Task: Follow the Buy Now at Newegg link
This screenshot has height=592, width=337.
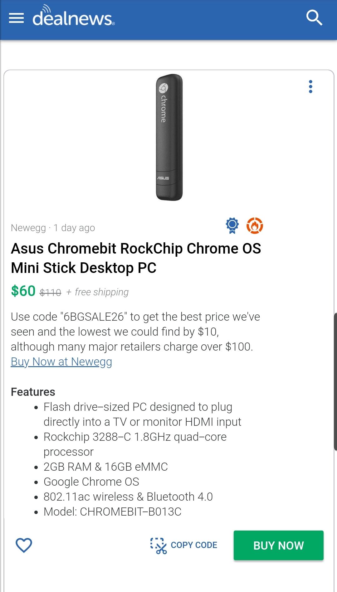Action: coord(61,362)
